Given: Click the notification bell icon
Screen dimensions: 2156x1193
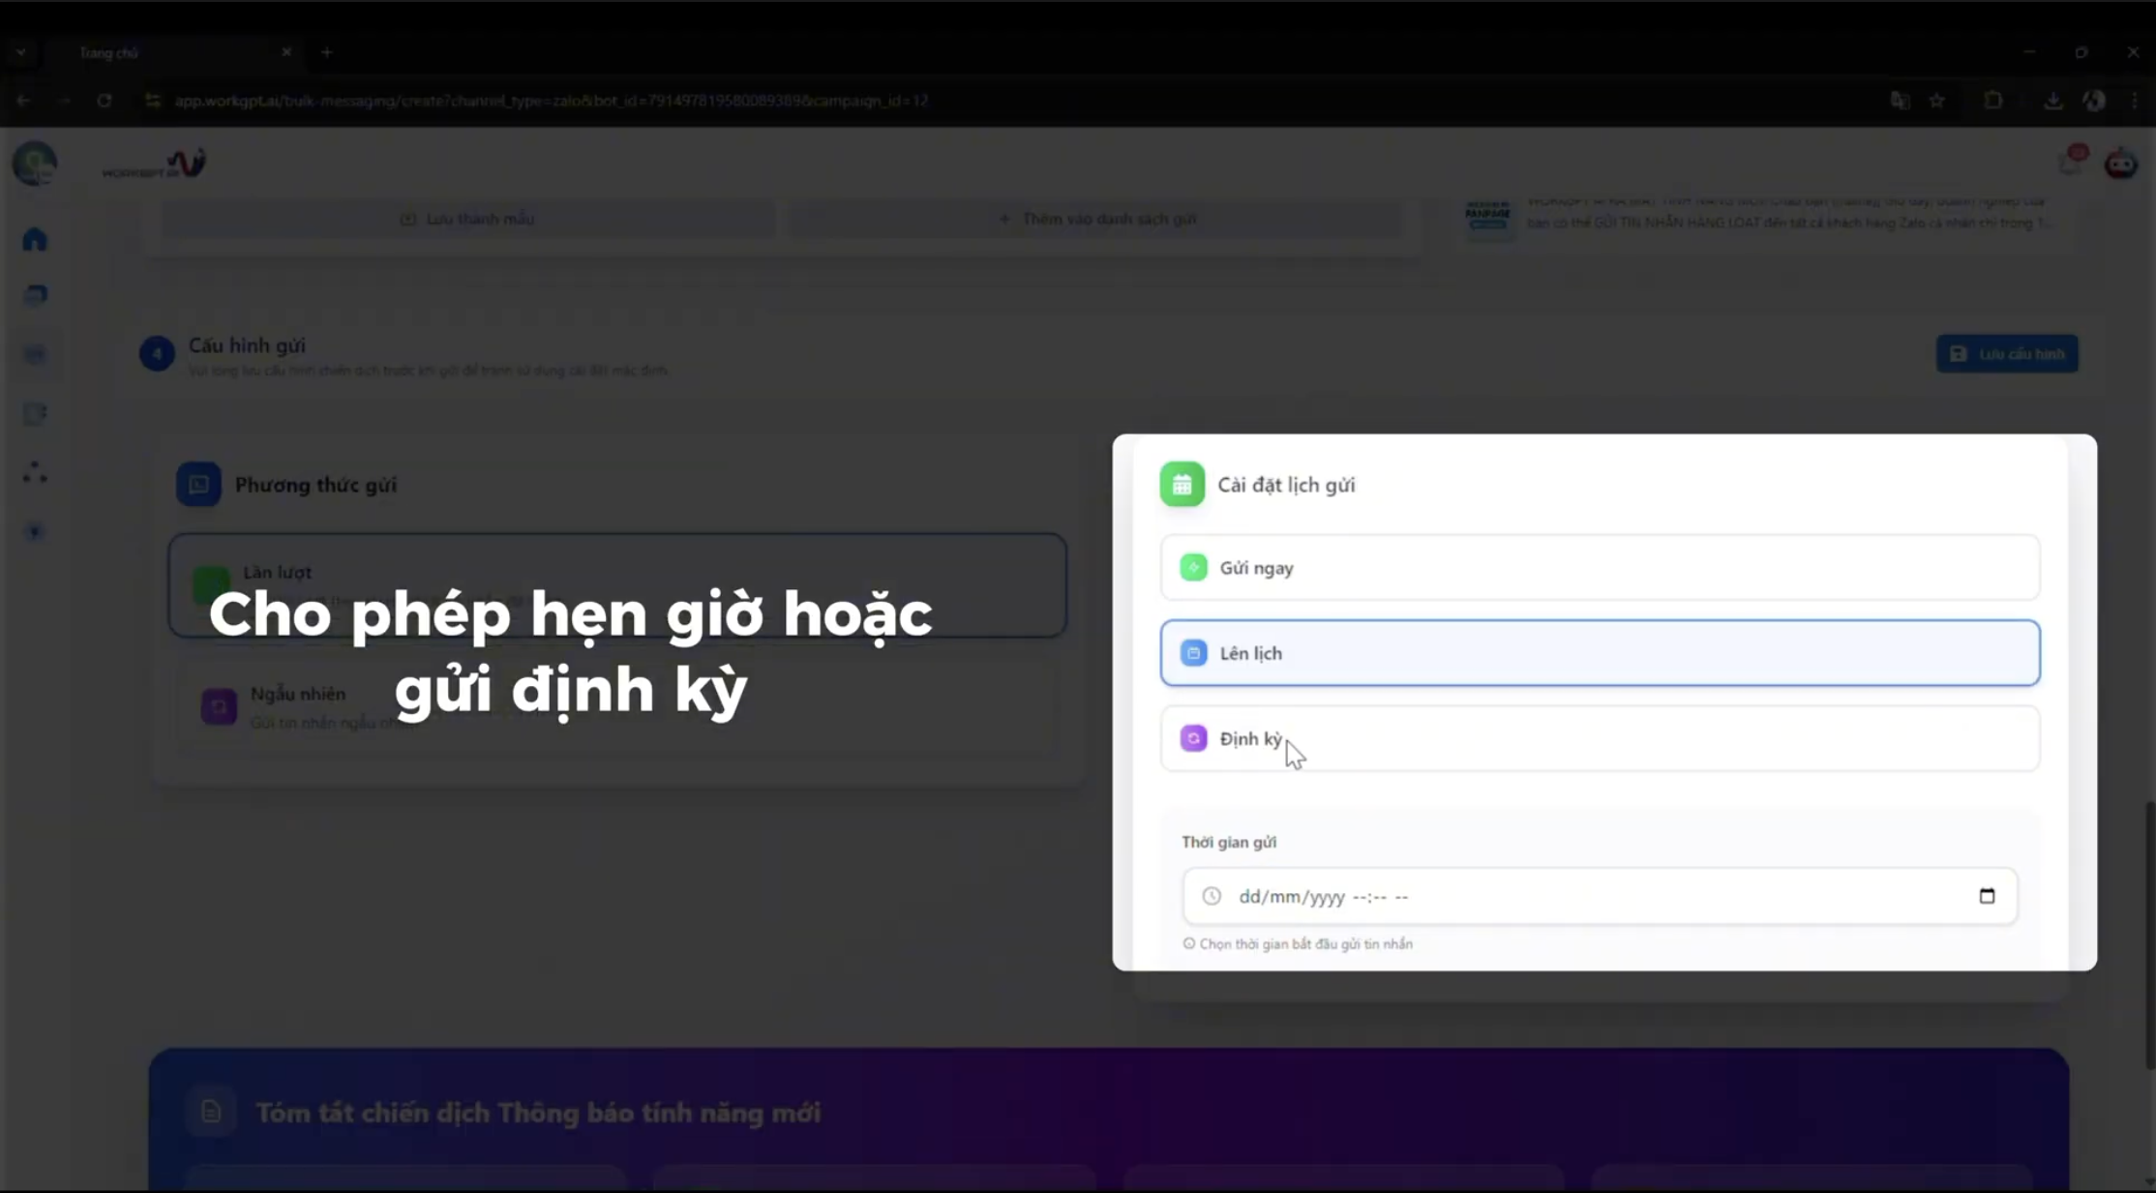Looking at the screenshot, I should pos(2071,162).
